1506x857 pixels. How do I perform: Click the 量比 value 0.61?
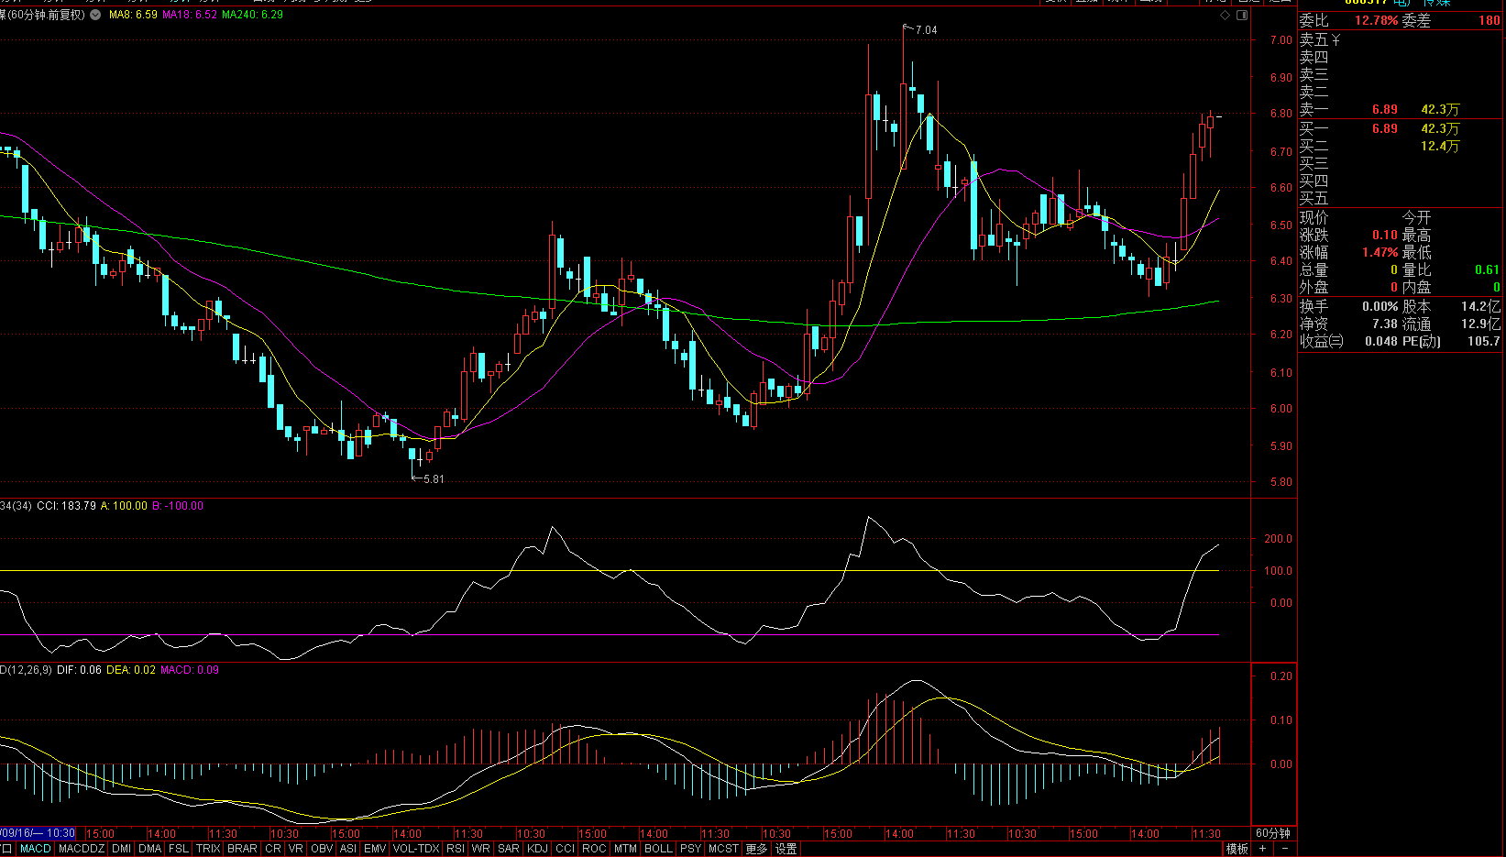[1487, 269]
